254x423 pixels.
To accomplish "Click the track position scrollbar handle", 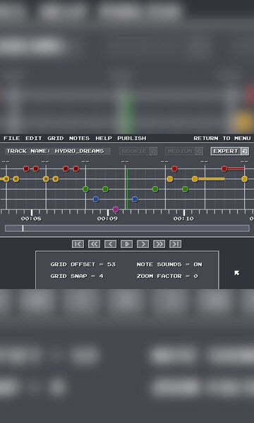I will pyautogui.click(x=23, y=228).
